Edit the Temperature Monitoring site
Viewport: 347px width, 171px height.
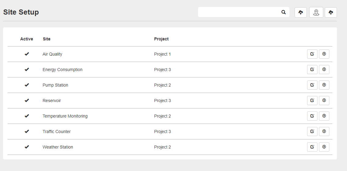[x=312, y=116]
